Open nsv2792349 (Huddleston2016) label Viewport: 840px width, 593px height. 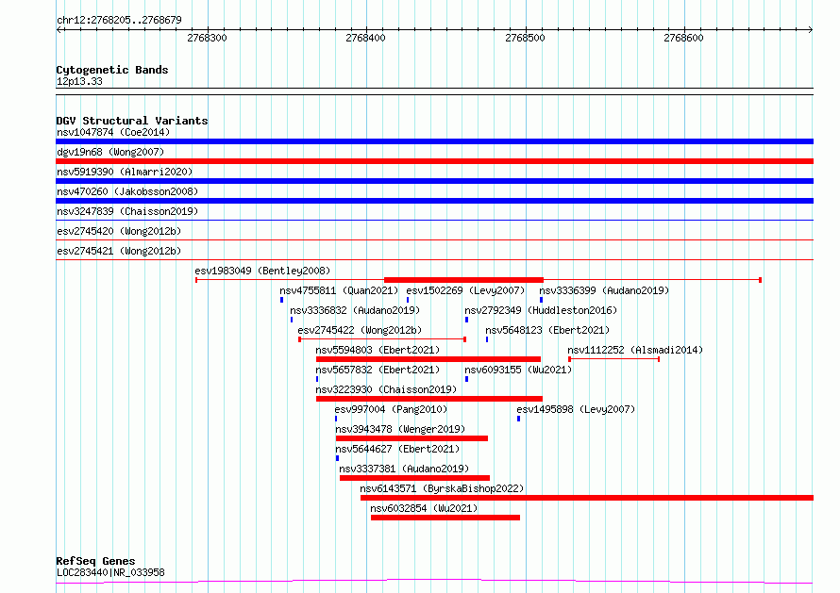541,310
